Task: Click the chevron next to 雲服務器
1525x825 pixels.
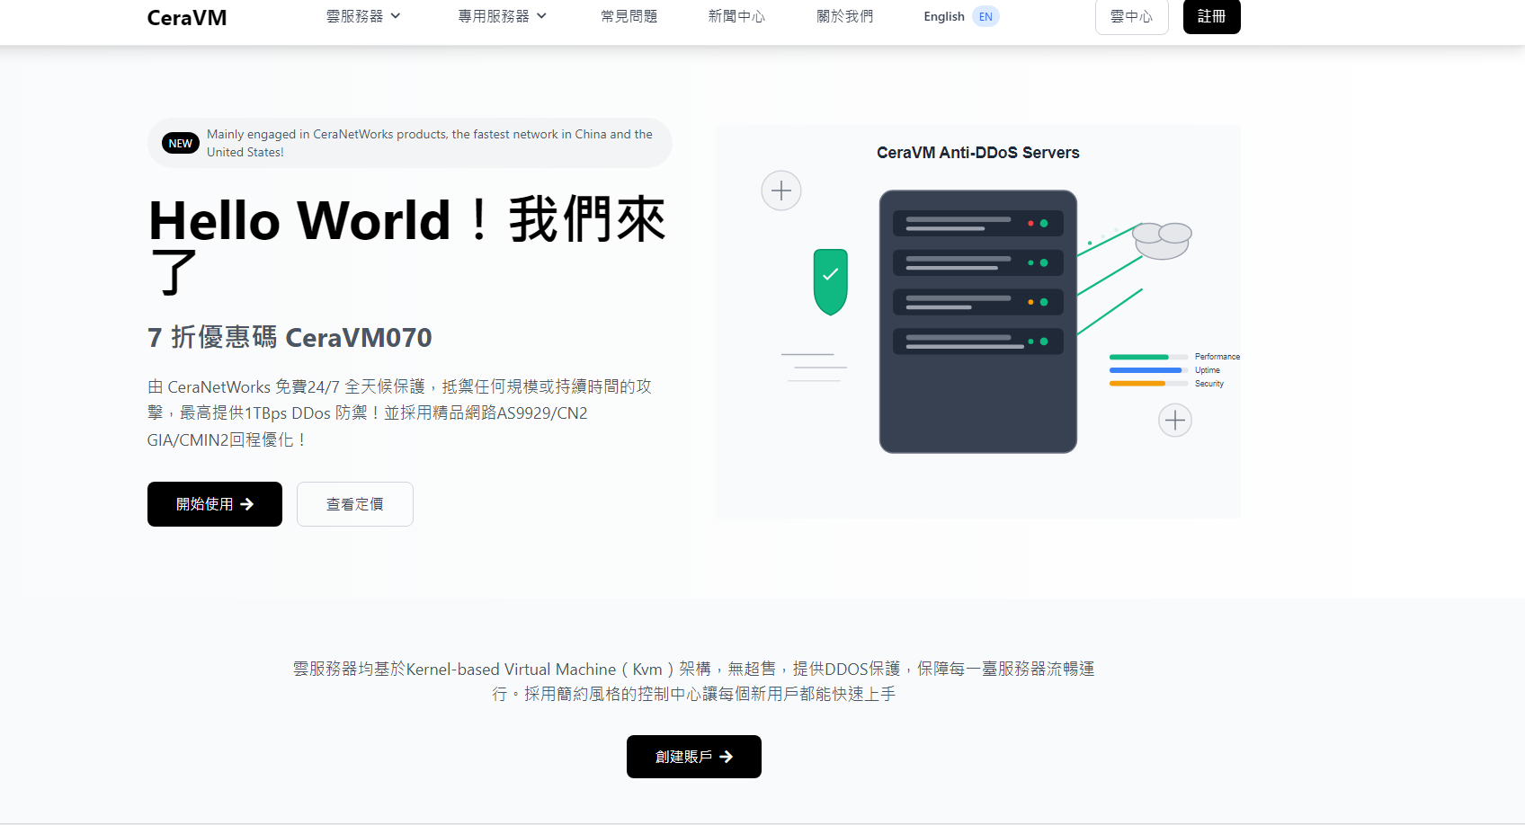Action: tap(396, 16)
